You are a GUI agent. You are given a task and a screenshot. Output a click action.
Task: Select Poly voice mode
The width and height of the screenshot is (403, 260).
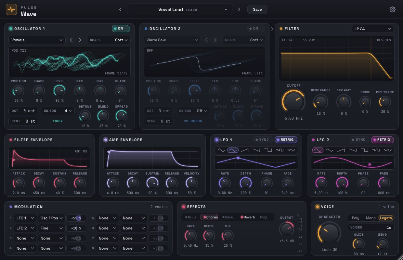[356, 218]
